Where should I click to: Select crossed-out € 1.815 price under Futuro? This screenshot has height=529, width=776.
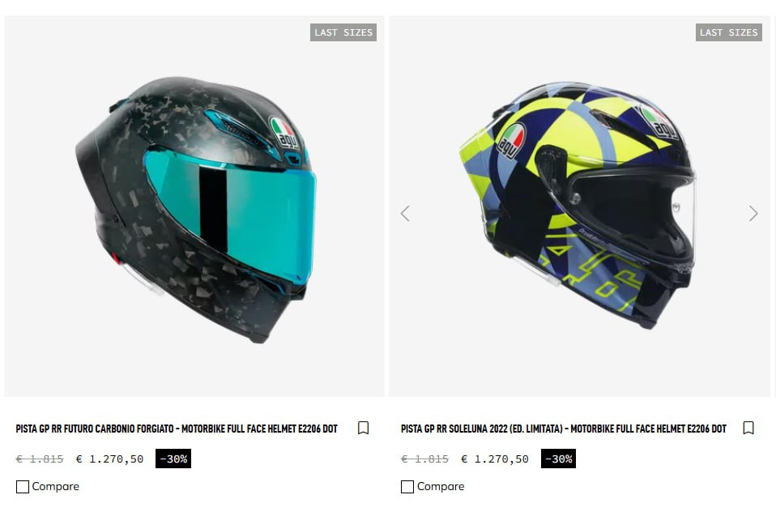tap(40, 459)
